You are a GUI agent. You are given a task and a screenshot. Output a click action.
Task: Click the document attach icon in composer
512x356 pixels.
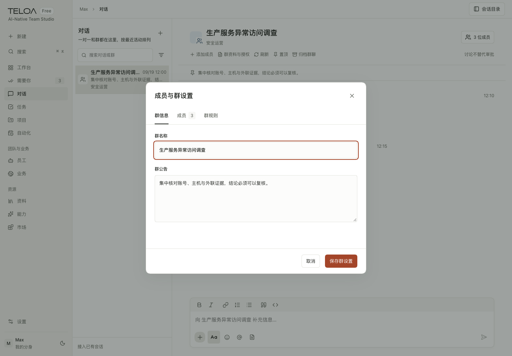[252, 337]
